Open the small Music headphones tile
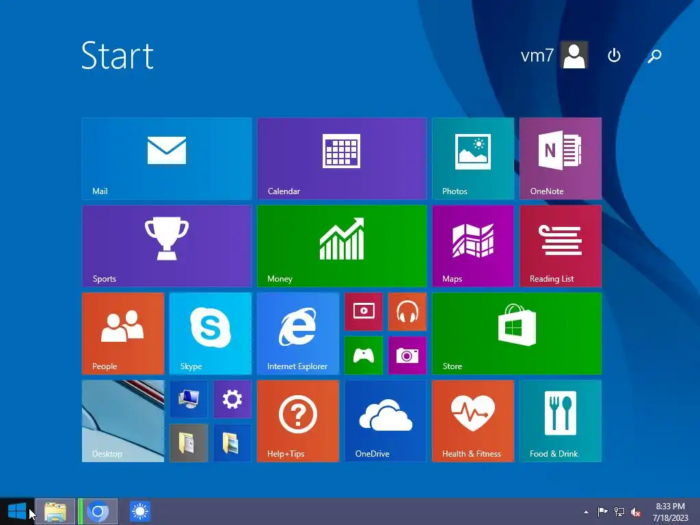Screen dimensions: 700x525 (407, 312)
